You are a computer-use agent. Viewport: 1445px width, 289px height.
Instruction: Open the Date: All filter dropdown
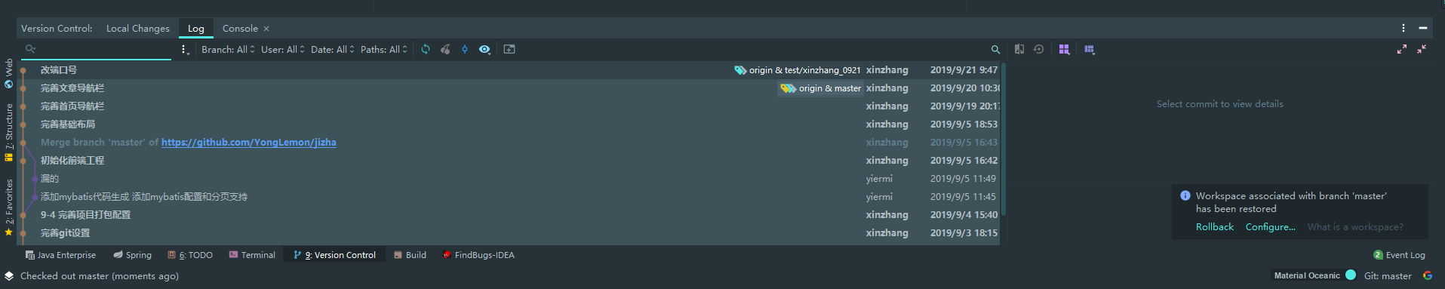point(333,49)
